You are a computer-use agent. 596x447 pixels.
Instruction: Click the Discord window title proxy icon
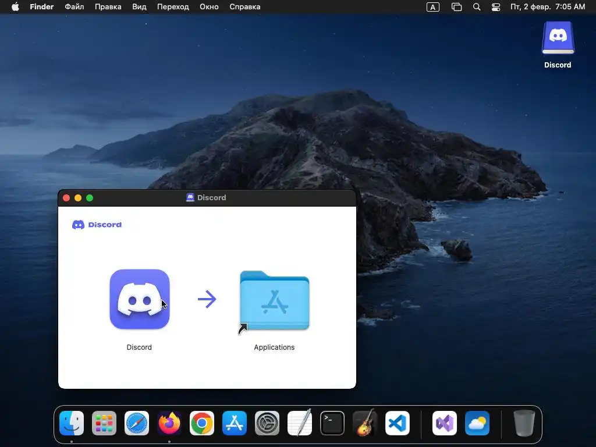coord(190,197)
